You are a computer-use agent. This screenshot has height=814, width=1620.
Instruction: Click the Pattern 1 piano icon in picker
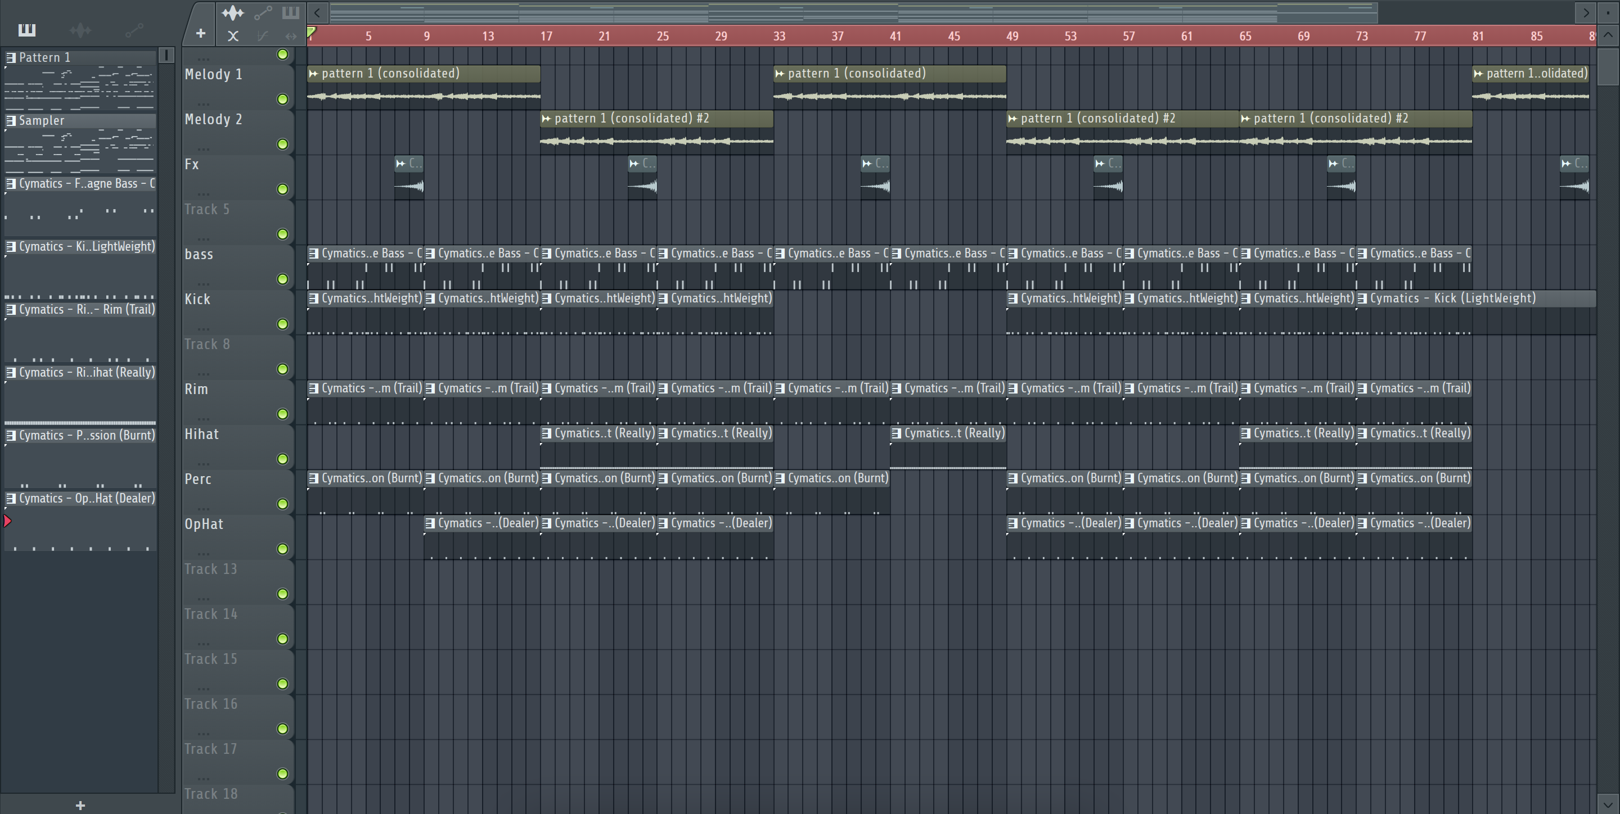click(x=11, y=58)
